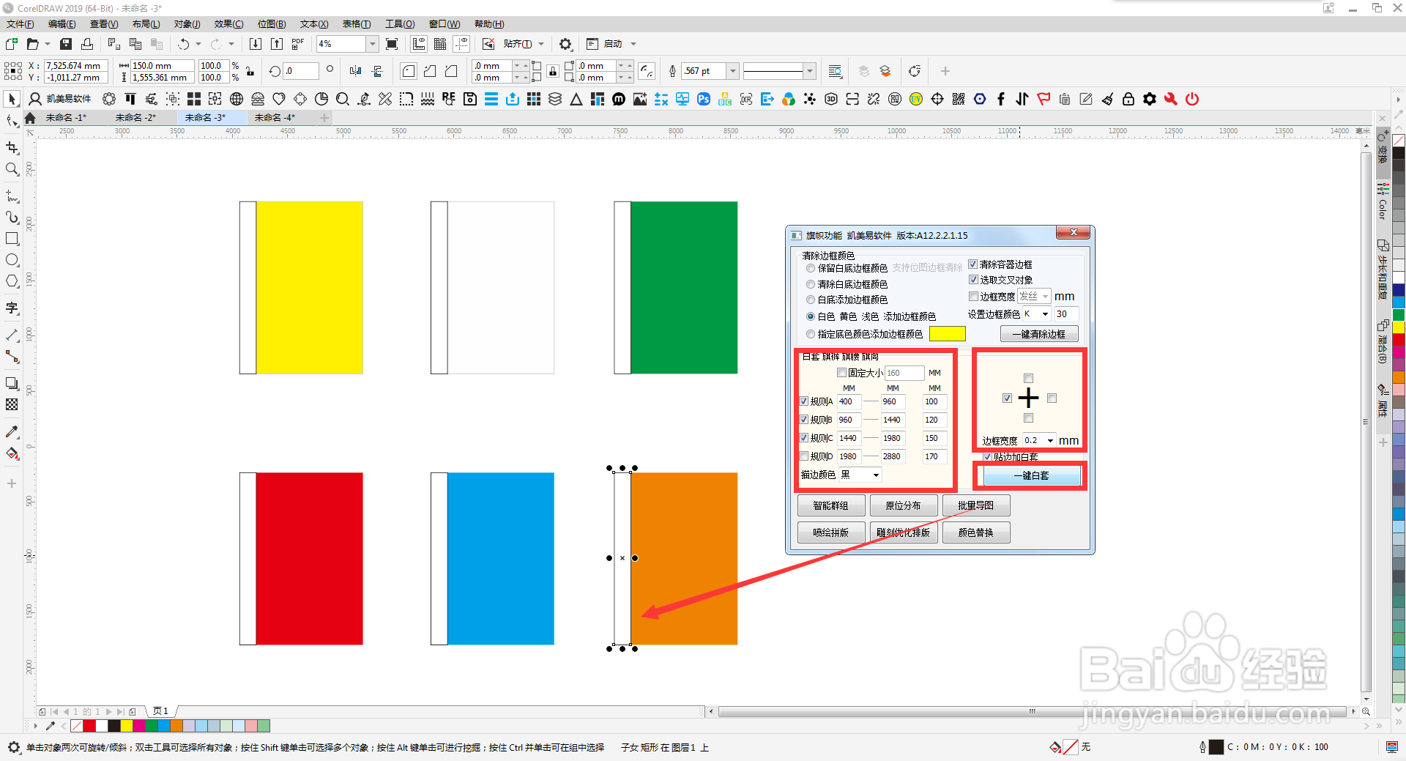This screenshot has width=1406, height=761.
Task: Activate the Text tool
Action: click(12, 308)
